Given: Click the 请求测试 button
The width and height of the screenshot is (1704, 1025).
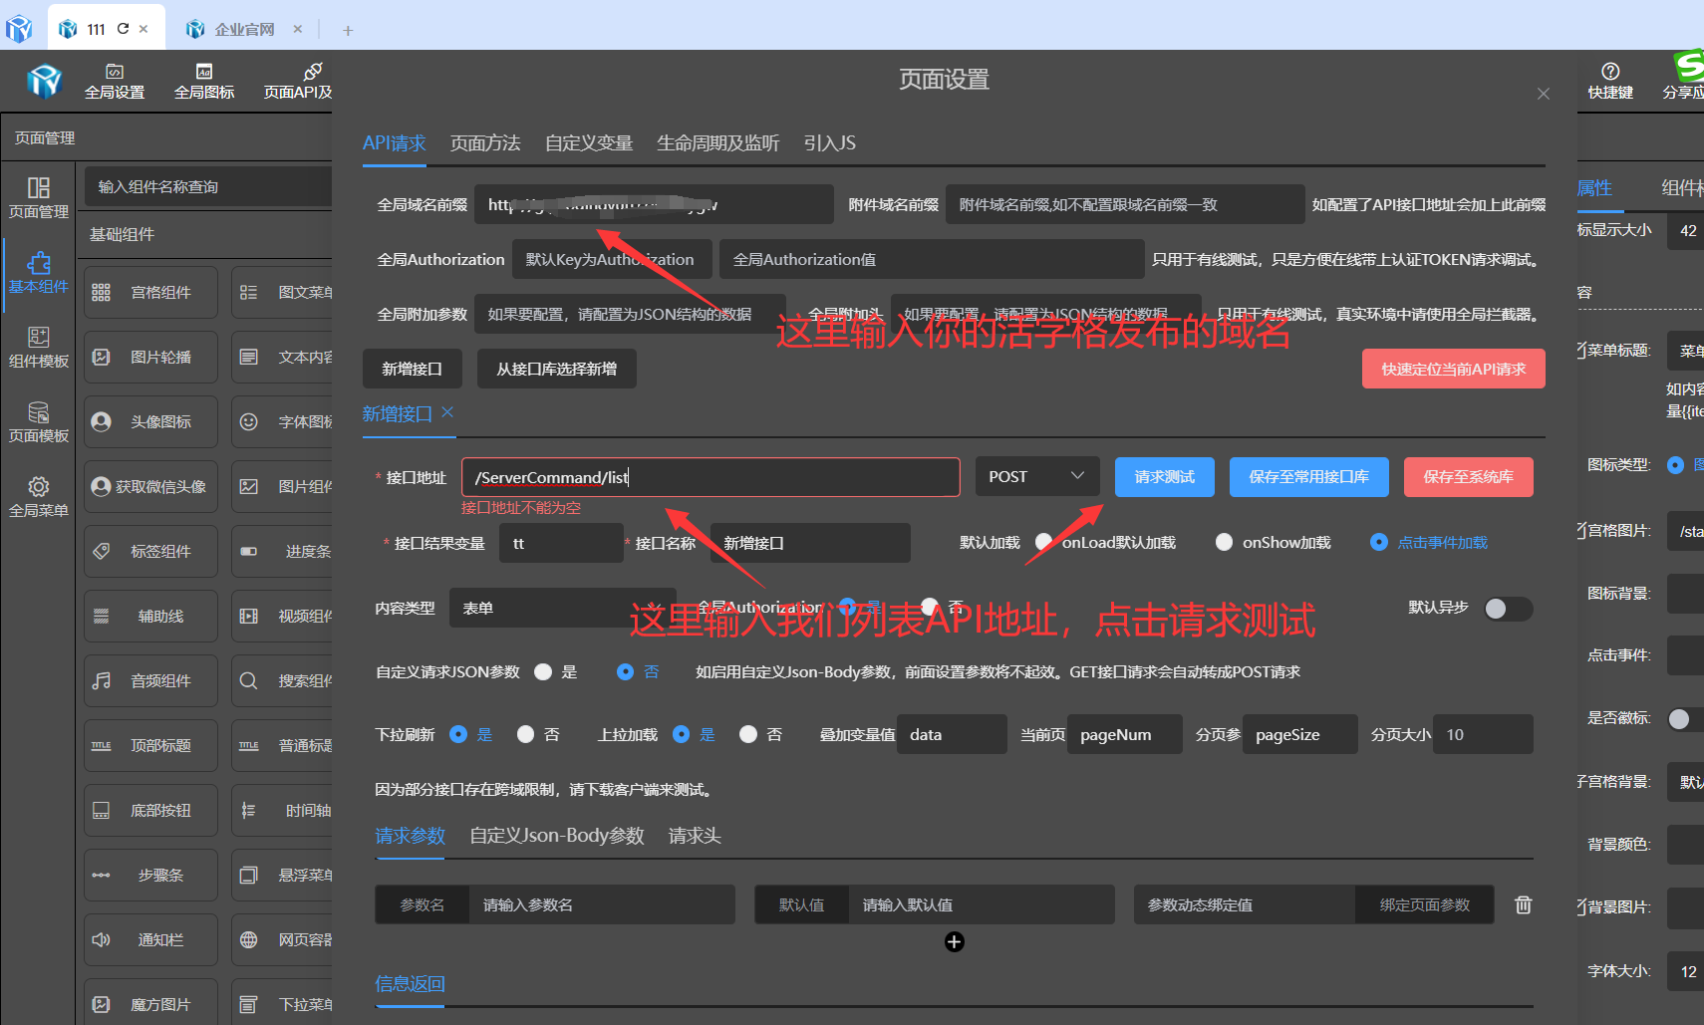Looking at the screenshot, I should 1165,477.
